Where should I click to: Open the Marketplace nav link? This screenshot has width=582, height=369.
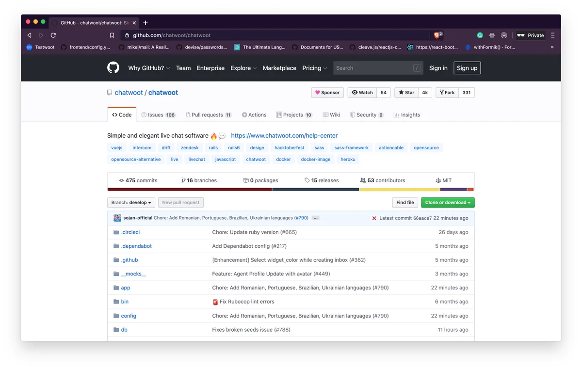click(279, 68)
